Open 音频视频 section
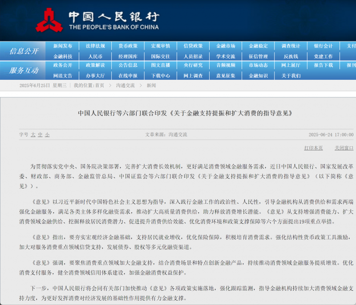This screenshot has height=305, width=356. 226,65
